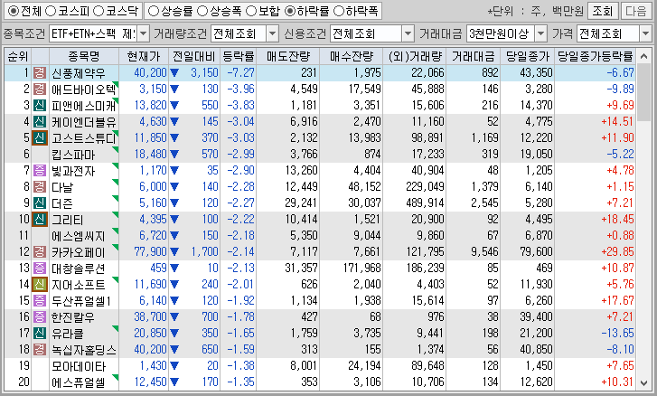Click 카카오페이 current price 77,900
The height and width of the screenshot is (396, 657).
click(x=150, y=252)
